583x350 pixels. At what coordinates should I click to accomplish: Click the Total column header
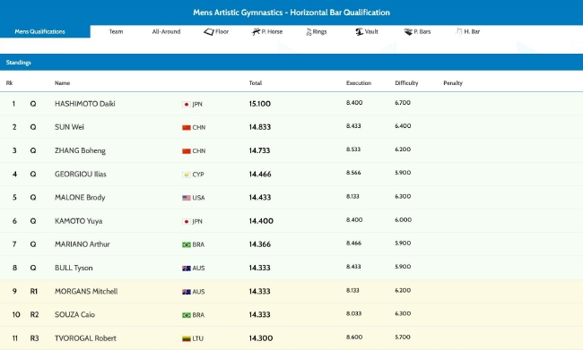(256, 82)
